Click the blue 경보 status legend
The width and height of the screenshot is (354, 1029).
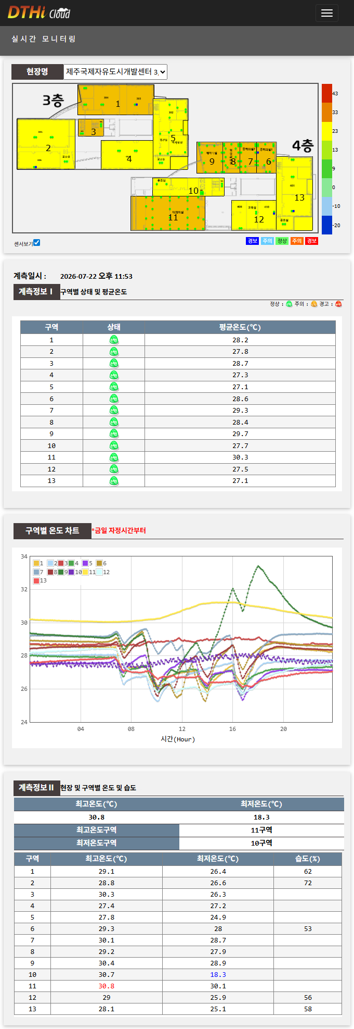click(x=252, y=241)
